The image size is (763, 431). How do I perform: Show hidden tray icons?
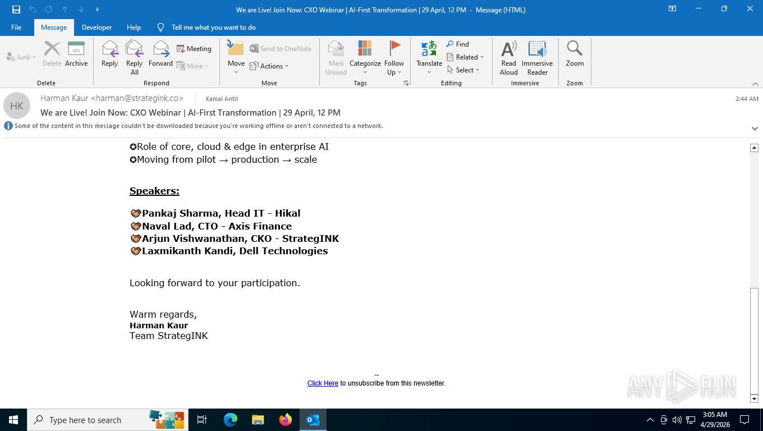pos(650,420)
